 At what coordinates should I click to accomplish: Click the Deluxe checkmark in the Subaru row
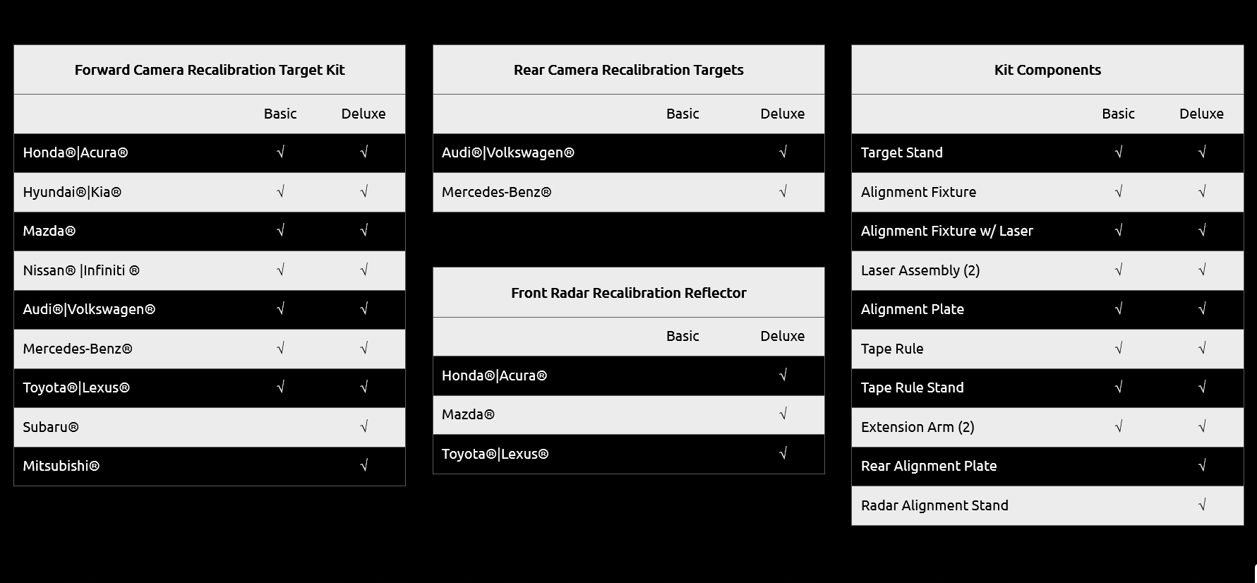tap(363, 427)
